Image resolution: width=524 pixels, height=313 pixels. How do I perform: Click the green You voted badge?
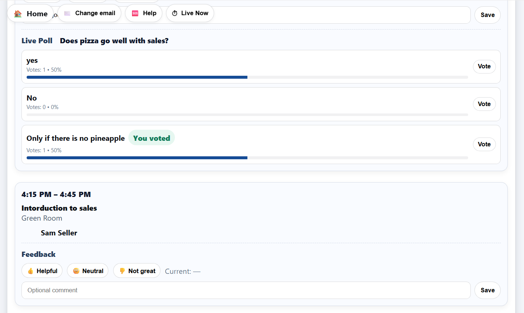[152, 137]
